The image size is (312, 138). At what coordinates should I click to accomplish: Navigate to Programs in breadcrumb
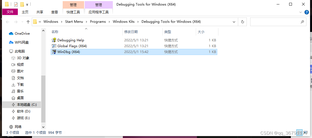pyautogui.click(x=98, y=22)
